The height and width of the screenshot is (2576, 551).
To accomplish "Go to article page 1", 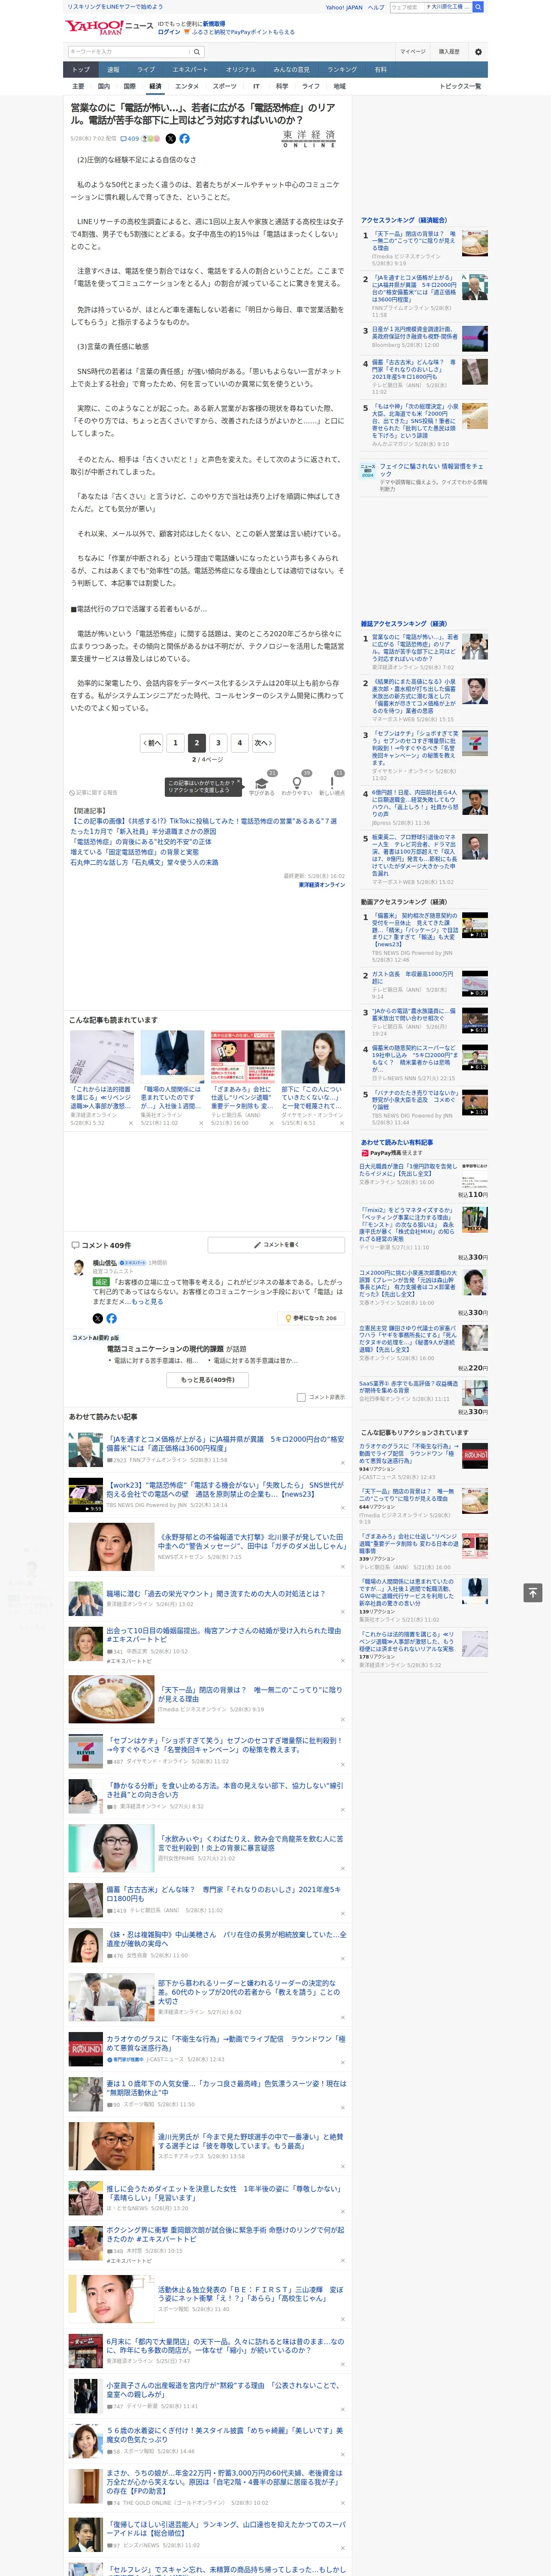I will click(x=175, y=743).
